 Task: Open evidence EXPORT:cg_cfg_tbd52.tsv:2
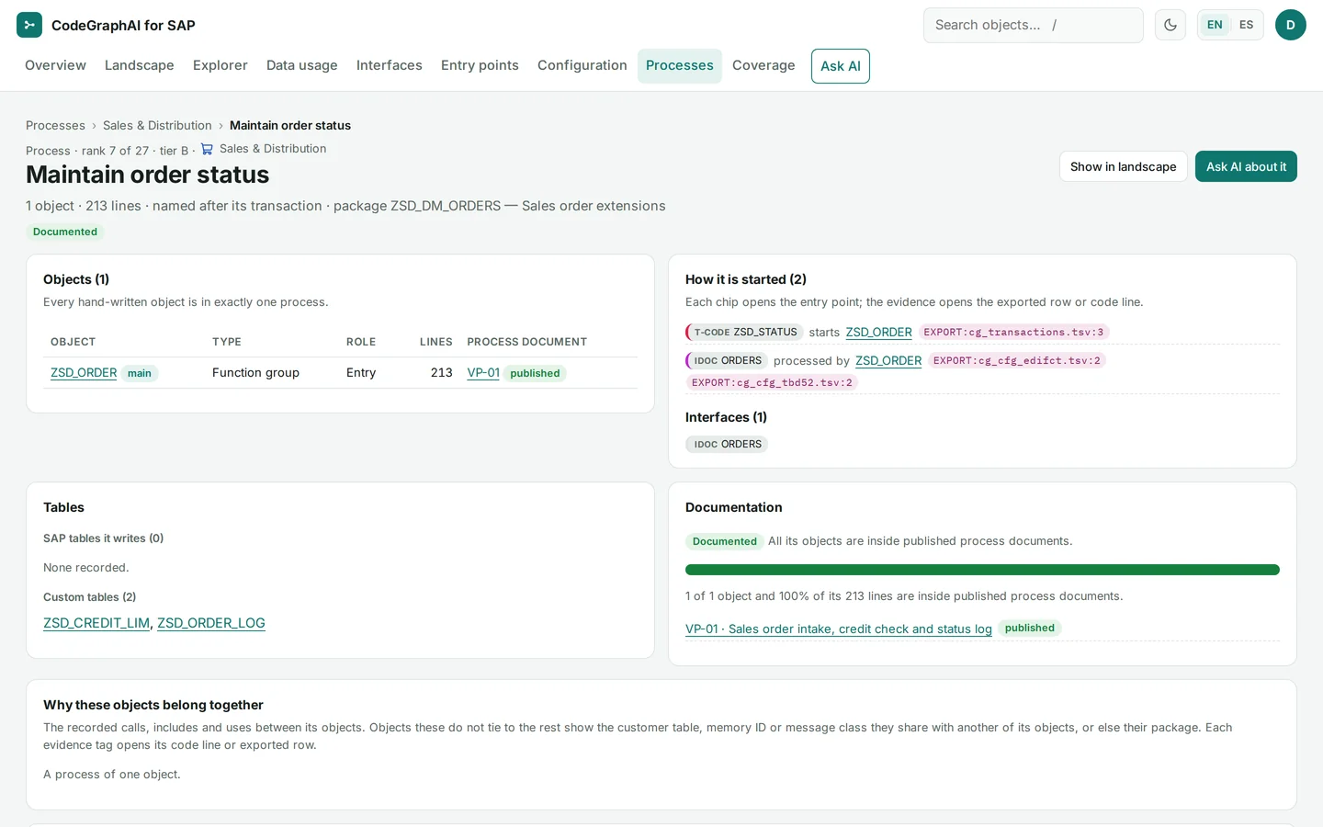pos(772,383)
